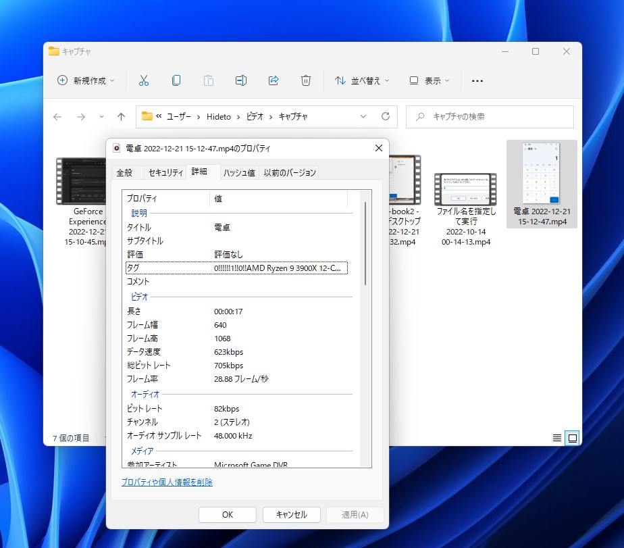
Task: Select the Rename icon in the toolbar
Action: point(241,80)
